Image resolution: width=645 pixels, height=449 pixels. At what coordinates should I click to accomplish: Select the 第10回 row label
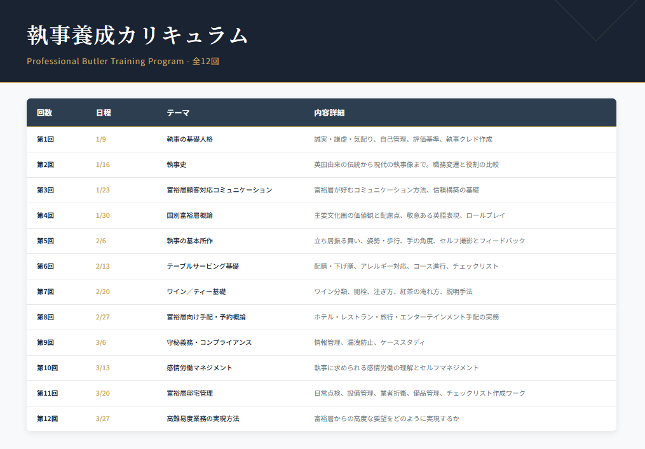(47, 368)
